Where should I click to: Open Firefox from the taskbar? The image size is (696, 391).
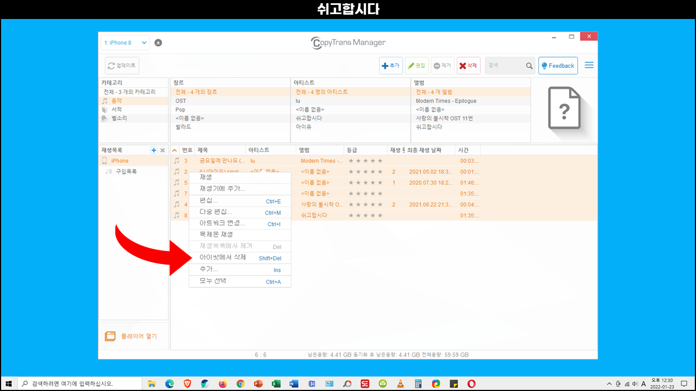coord(222,383)
